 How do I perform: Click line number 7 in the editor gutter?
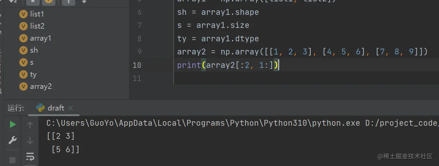pos(139,25)
